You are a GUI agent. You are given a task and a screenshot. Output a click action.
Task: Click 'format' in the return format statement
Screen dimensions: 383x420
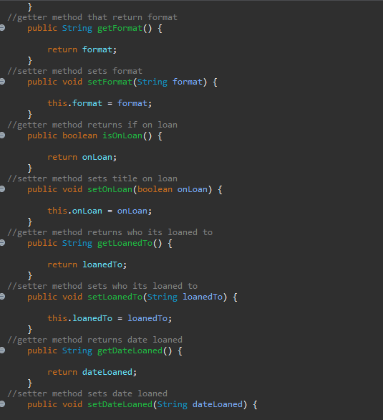[x=97, y=49]
